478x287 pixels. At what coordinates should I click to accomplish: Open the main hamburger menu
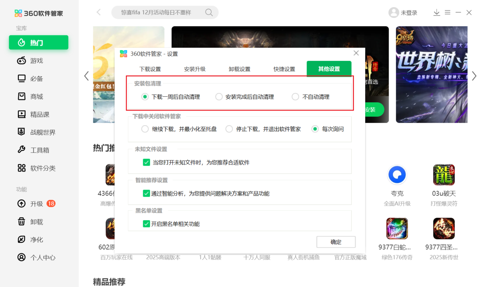pos(447,13)
